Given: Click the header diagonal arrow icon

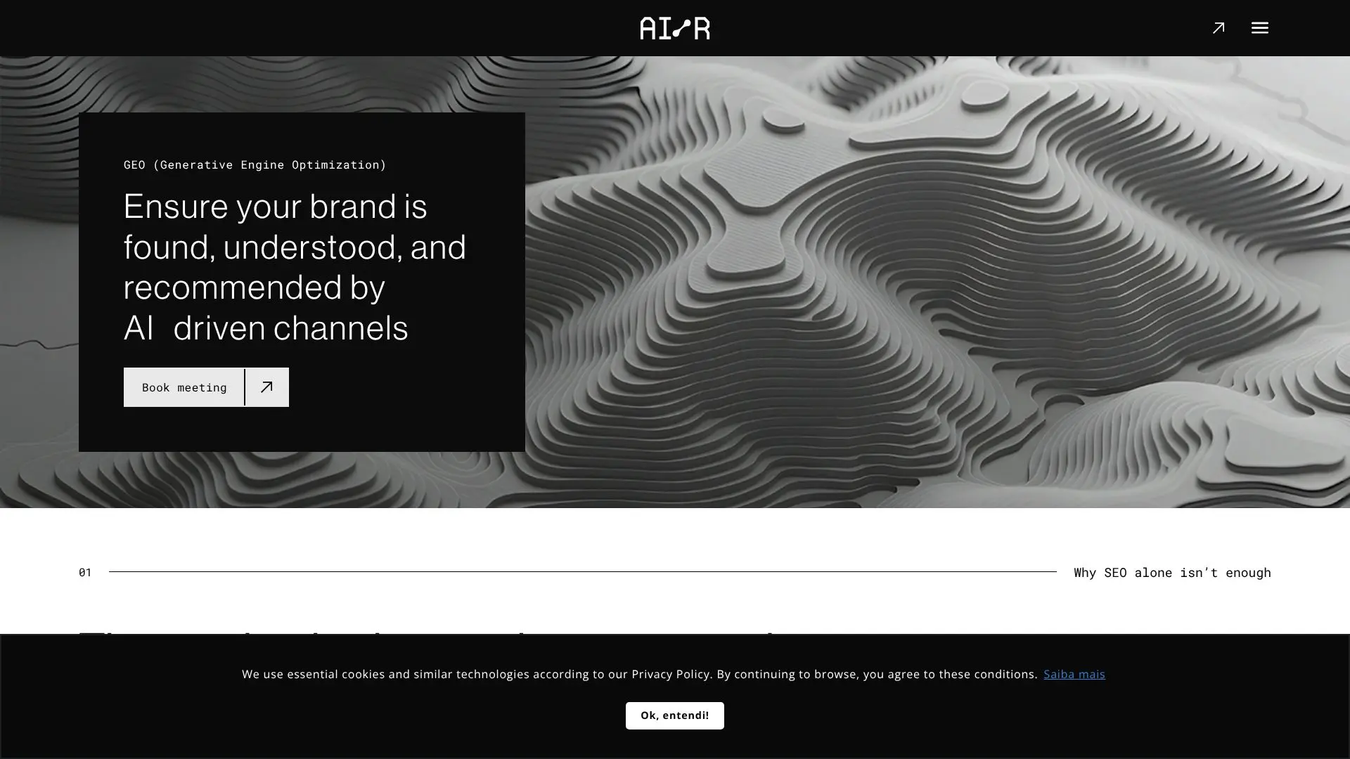Looking at the screenshot, I should pyautogui.click(x=1219, y=28).
